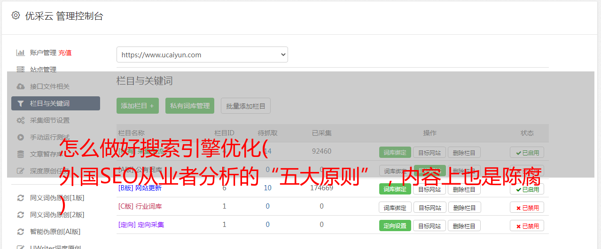Open the [B版] 网站更新 column link
The height and width of the screenshot is (249, 601).
pyautogui.click(x=140, y=188)
